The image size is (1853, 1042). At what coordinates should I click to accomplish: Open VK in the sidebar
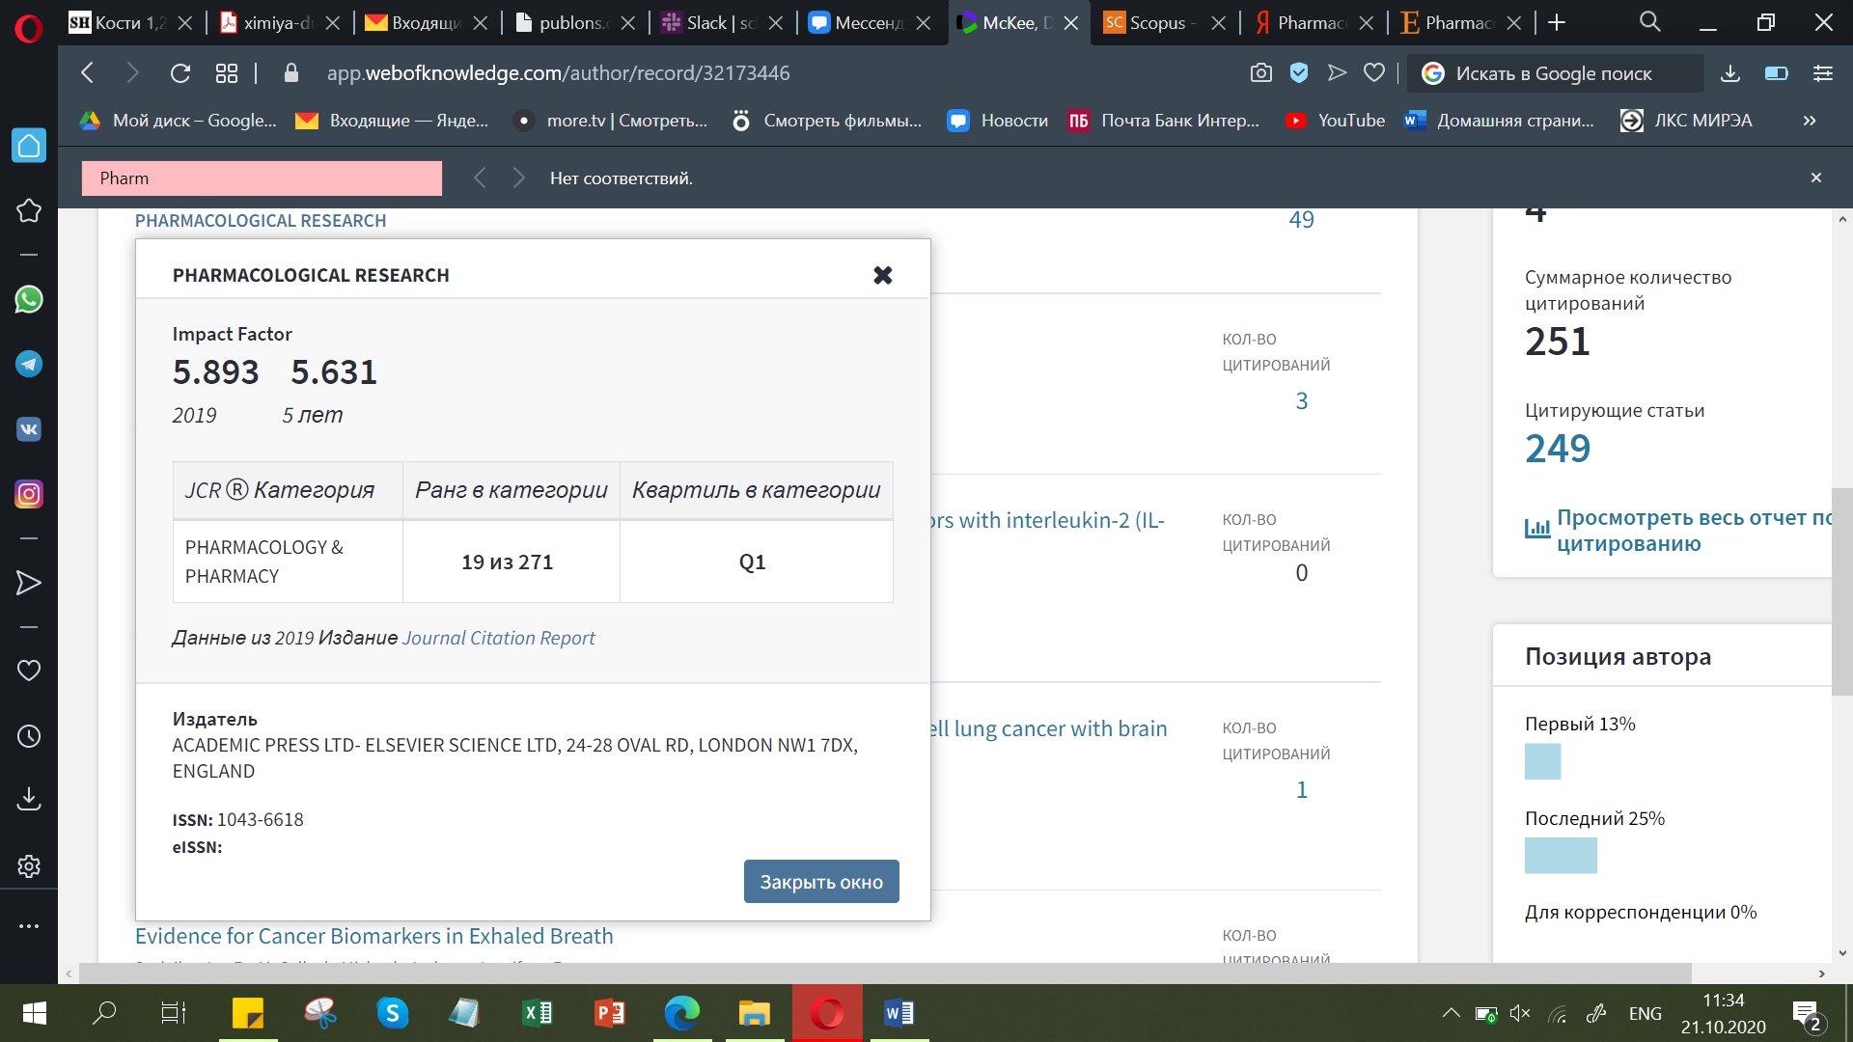click(x=29, y=429)
